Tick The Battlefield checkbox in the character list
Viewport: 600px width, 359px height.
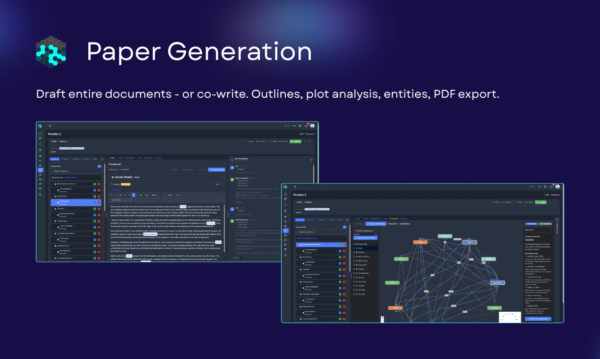coord(354,273)
